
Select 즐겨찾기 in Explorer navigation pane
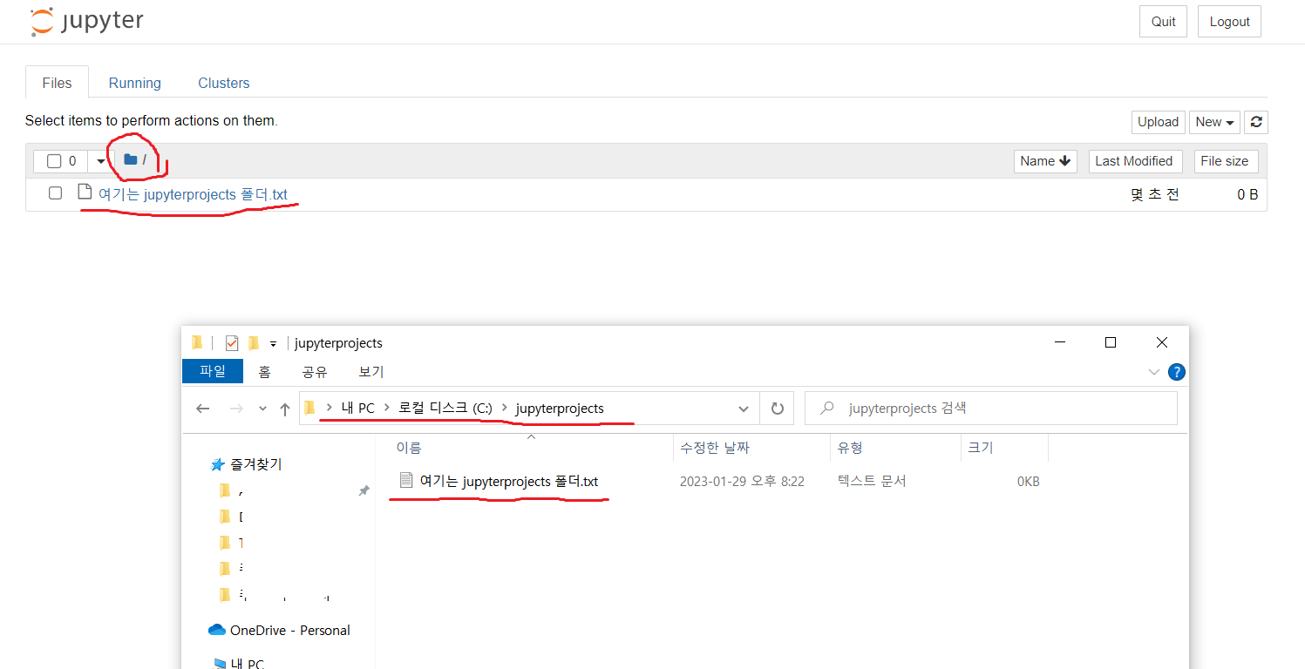click(x=256, y=465)
